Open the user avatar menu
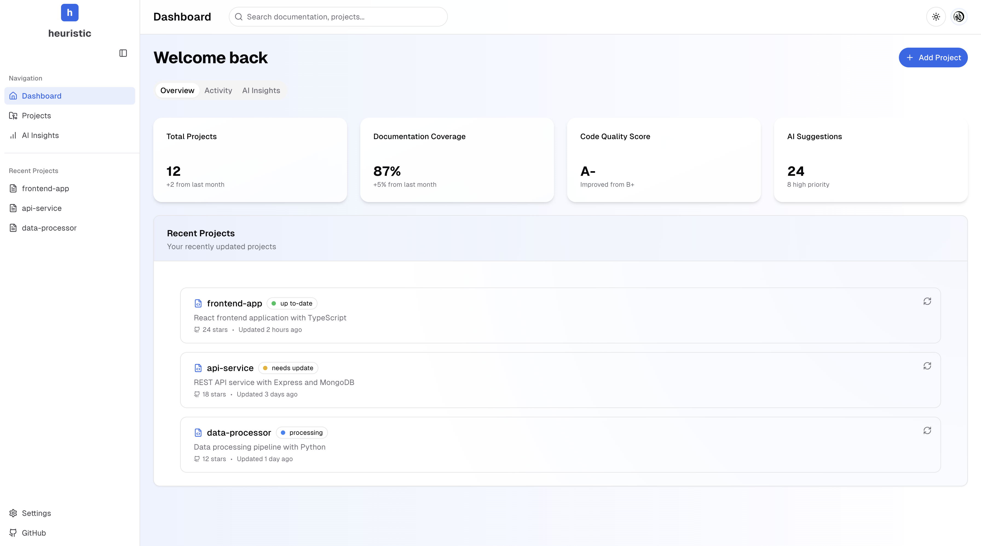Image resolution: width=981 pixels, height=546 pixels. click(959, 17)
